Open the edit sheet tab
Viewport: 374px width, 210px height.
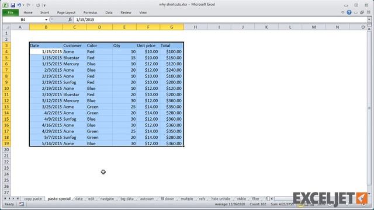[x=91, y=198]
